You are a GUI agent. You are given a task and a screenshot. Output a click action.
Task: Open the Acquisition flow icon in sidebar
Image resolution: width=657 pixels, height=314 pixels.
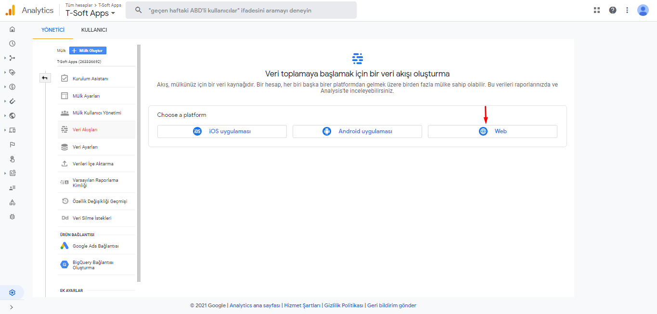click(x=12, y=58)
